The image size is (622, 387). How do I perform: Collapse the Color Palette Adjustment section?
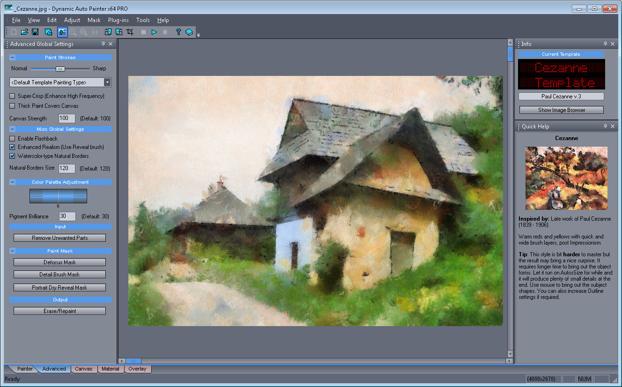pyautogui.click(x=12, y=182)
